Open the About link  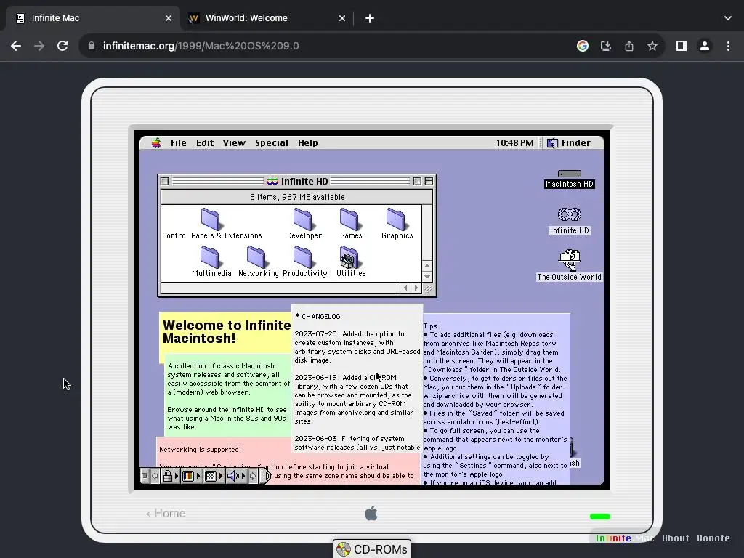point(675,538)
